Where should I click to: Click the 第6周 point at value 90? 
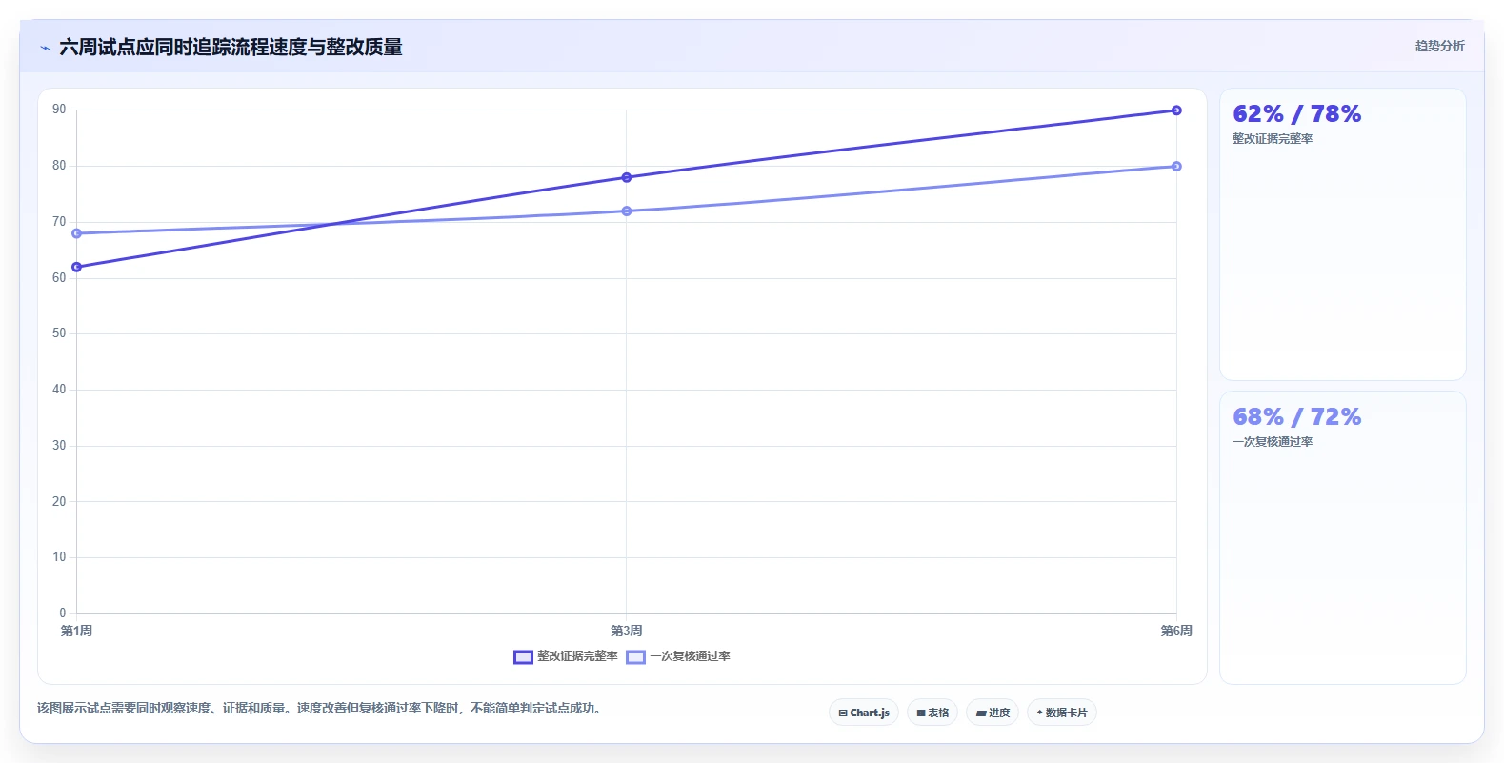pos(1176,110)
